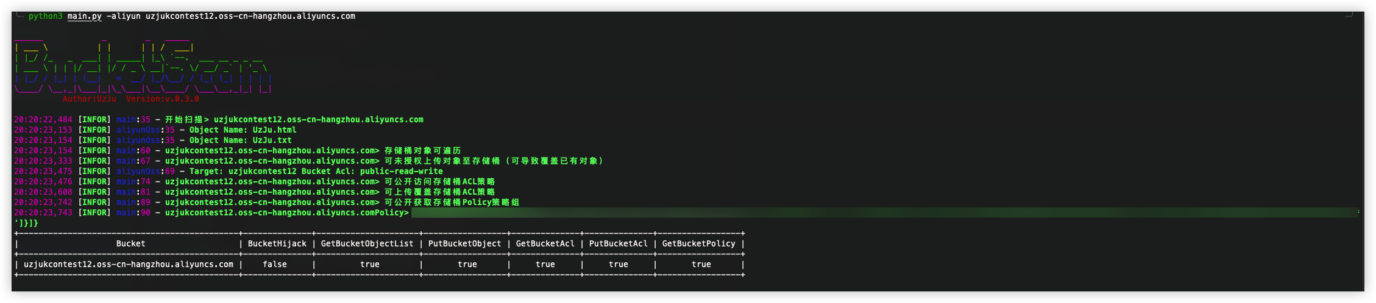Click the PutBucketAcl column header
The height and width of the screenshot is (303, 1376).
click(618, 244)
